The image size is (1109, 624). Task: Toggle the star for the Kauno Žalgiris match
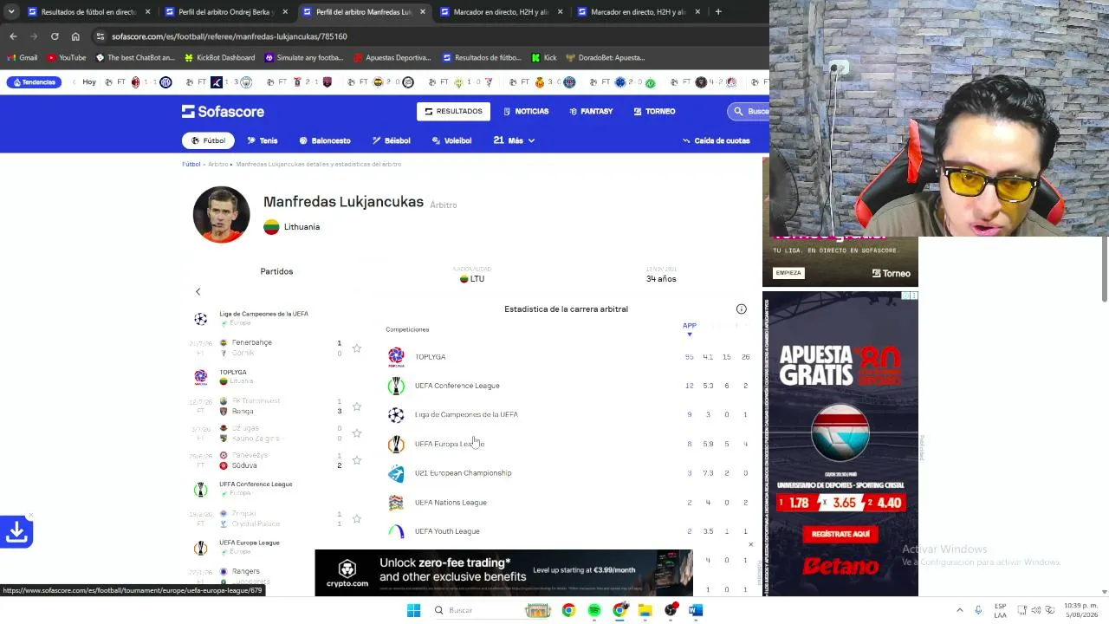click(x=356, y=433)
